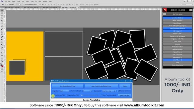Screen dimensions: 194x109
Task: Toggle the Auto-Select checkbox
Action: (x=8, y=5)
